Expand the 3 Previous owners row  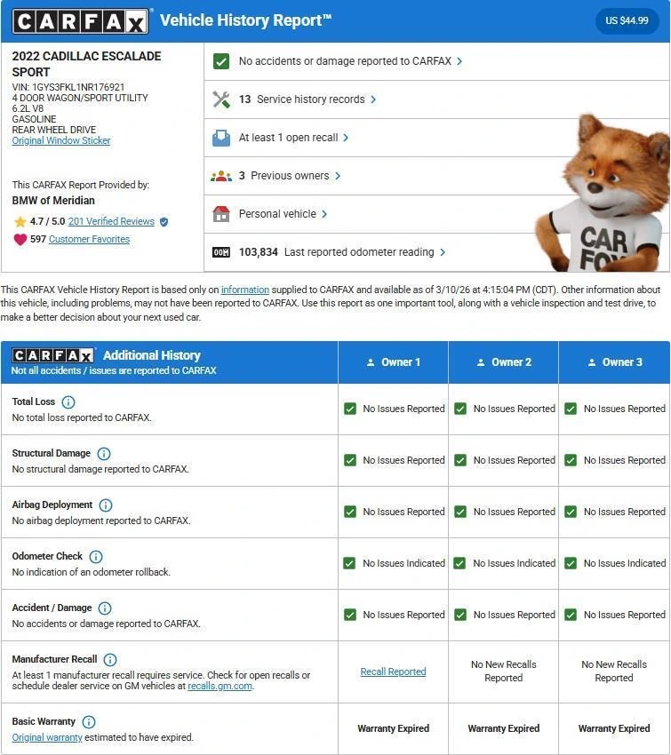[x=290, y=176]
